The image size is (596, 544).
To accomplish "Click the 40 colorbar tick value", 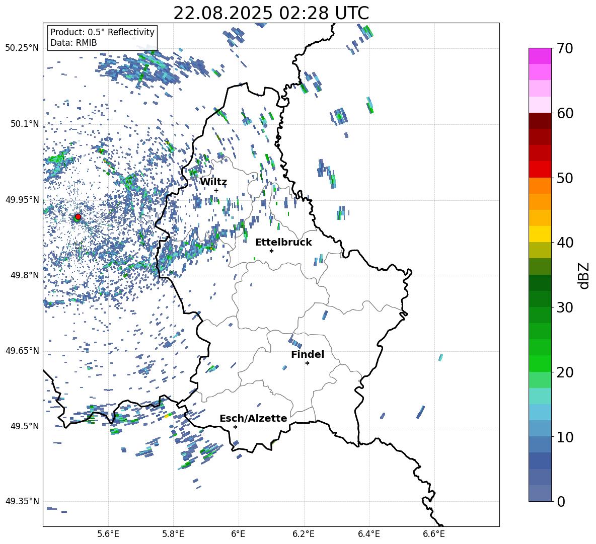I will [x=565, y=243].
